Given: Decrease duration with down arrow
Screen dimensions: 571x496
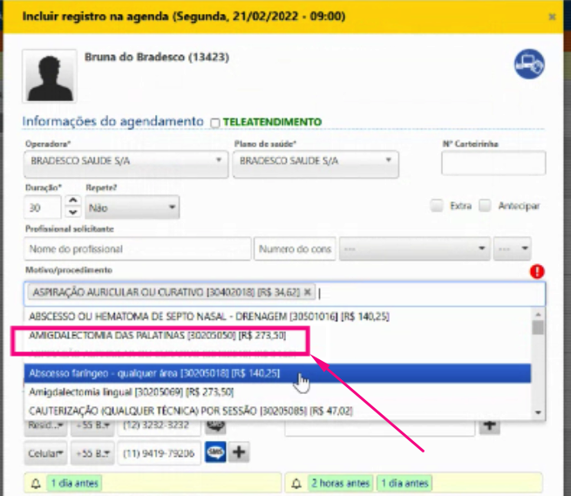Looking at the screenshot, I should [x=73, y=212].
